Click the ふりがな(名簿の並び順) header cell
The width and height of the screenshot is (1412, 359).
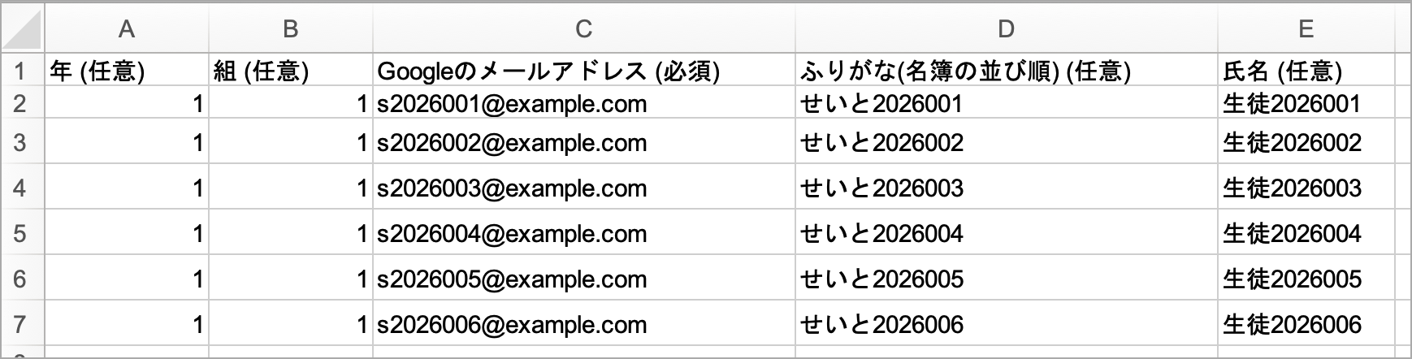click(1006, 71)
